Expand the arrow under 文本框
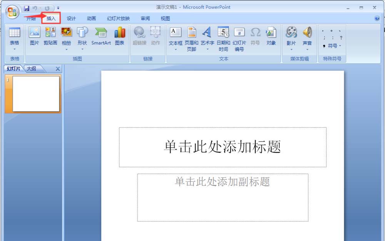The image size is (385, 241). pyautogui.click(x=176, y=50)
